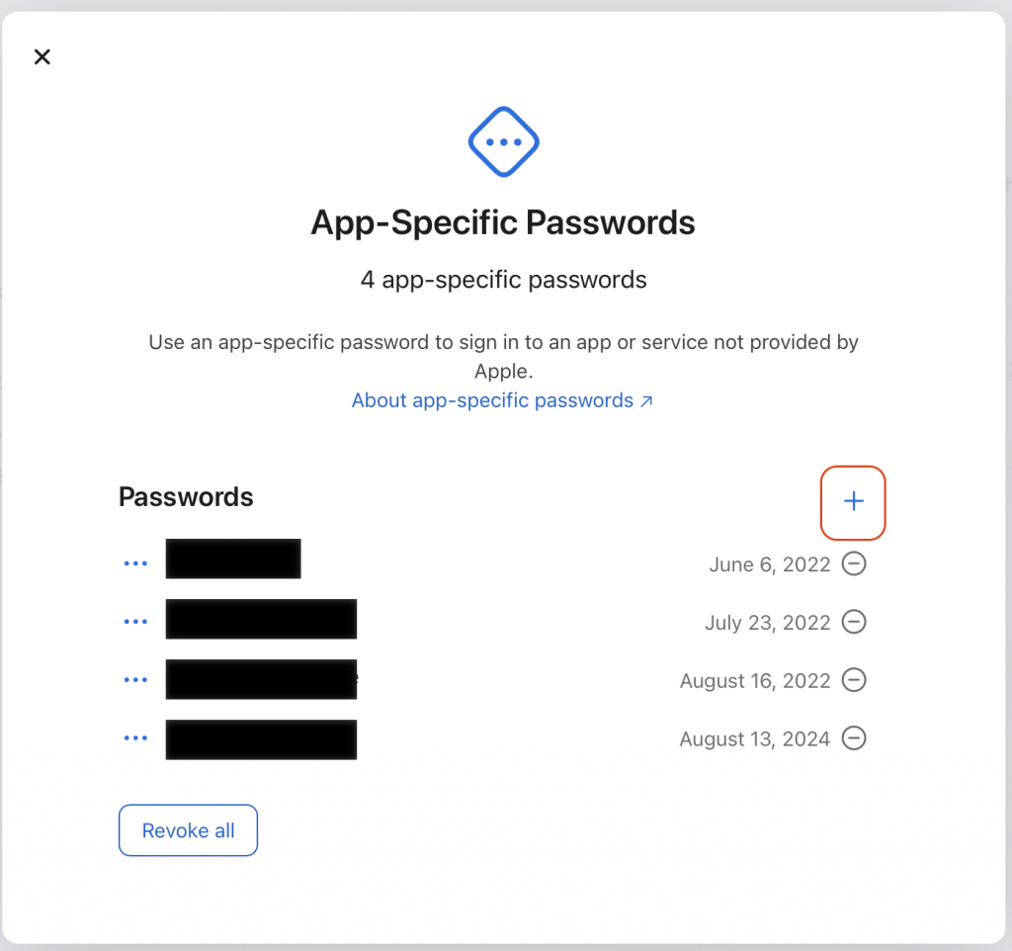
Task: Select the first password's name label
Action: pyautogui.click(x=233, y=560)
